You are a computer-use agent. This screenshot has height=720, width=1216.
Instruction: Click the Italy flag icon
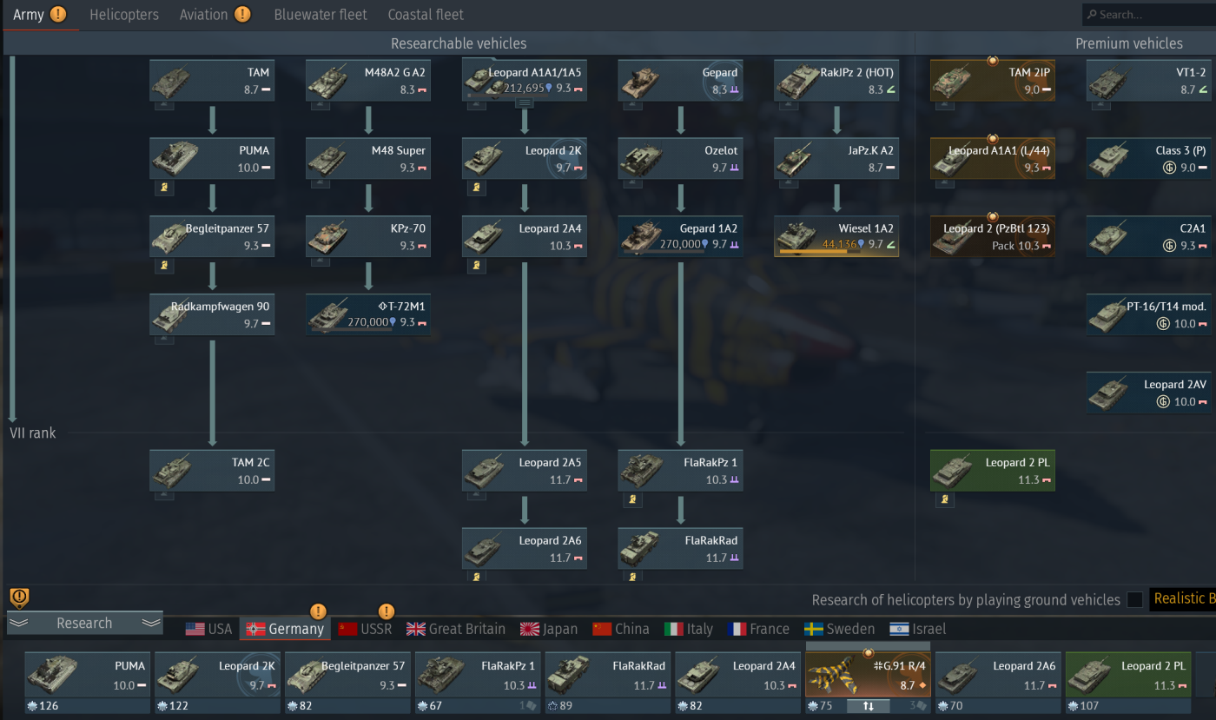[673, 629]
